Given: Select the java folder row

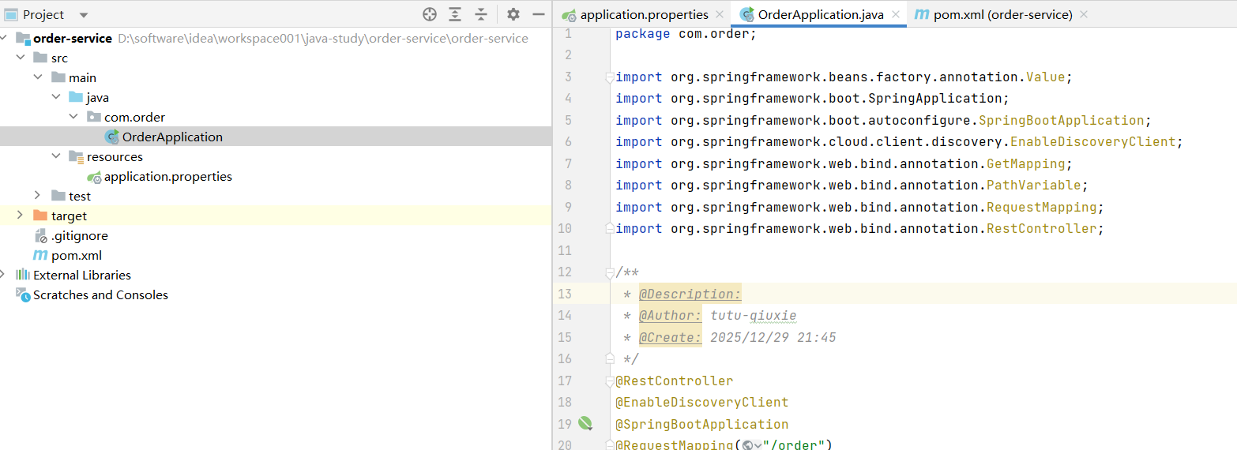Looking at the screenshot, I should point(276,97).
